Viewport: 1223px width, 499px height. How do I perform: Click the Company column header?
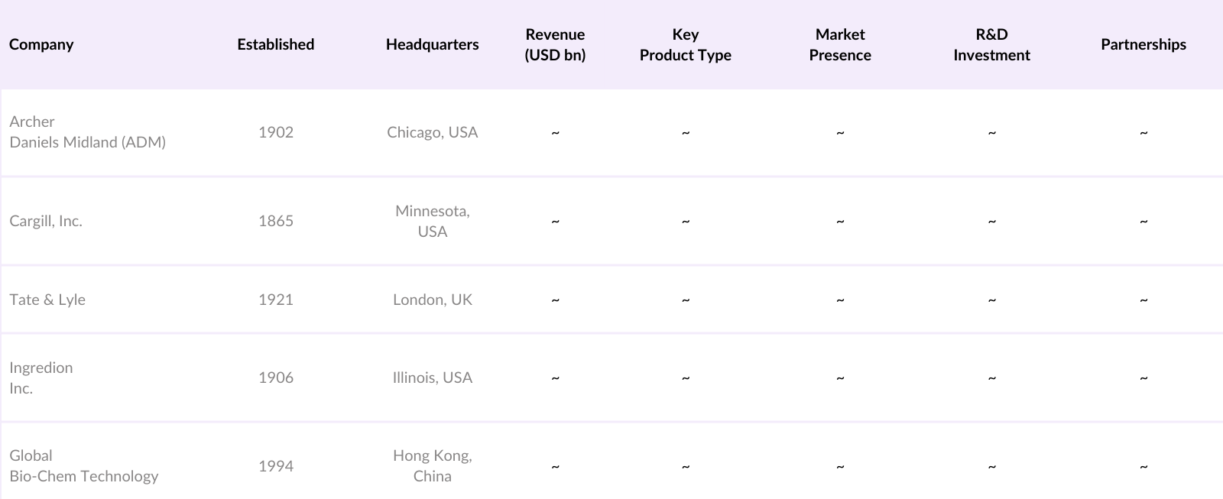[x=41, y=44]
